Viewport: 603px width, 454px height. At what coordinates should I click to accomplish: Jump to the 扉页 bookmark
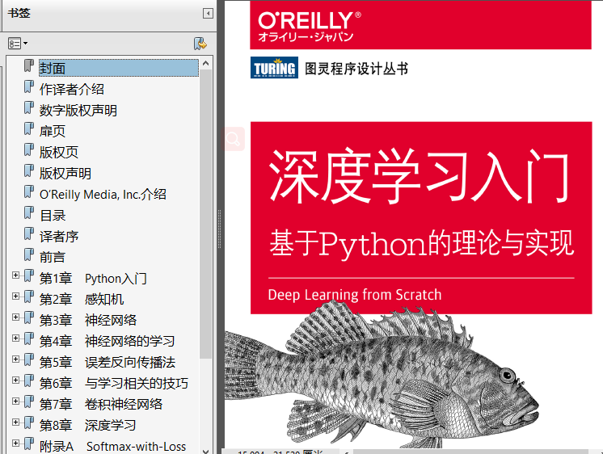[x=53, y=131]
